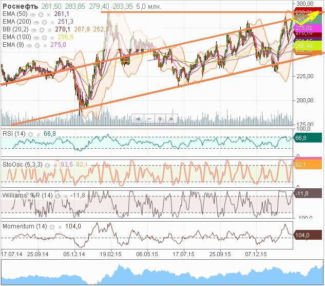Screen dimensions: 325x286
Task: Click the 283,35 closing price value
Action: pyautogui.click(x=123, y=7)
